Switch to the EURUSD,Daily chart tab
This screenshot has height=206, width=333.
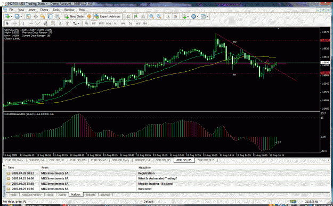[x=14, y=160]
